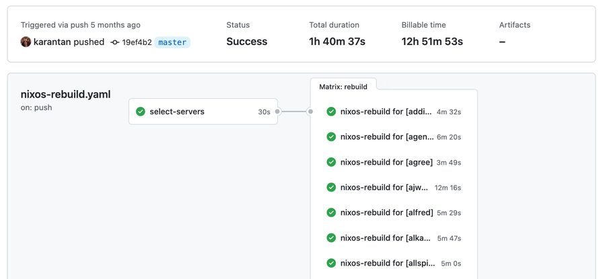Viewport: 603px width, 279px height.
Task: Click the green check icon on select-servers
Action: (x=141, y=112)
